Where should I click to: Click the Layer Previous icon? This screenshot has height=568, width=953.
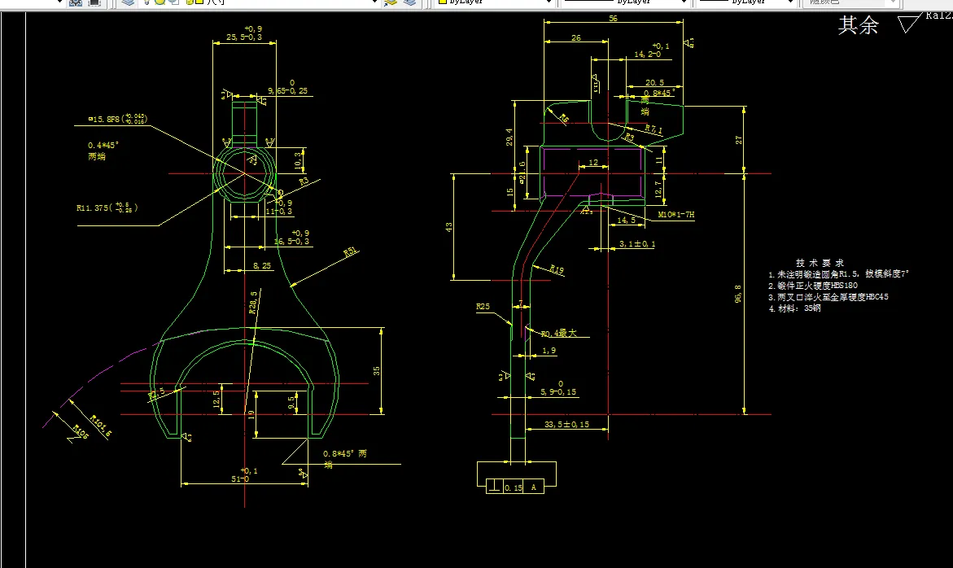[409, 2]
